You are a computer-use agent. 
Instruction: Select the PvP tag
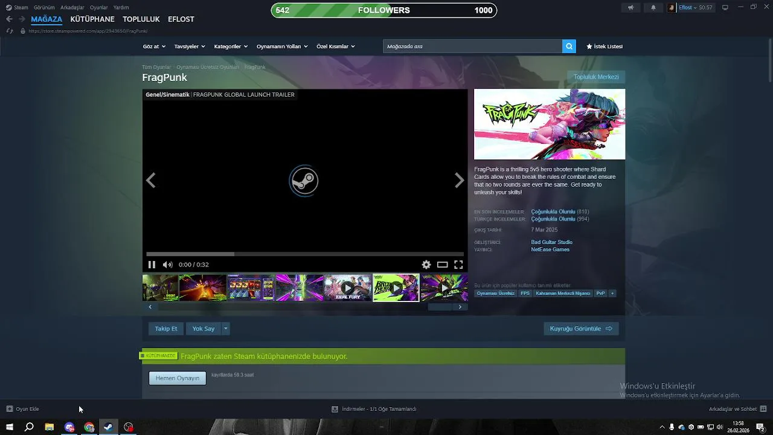pyautogui.click(x=600, y=294)
